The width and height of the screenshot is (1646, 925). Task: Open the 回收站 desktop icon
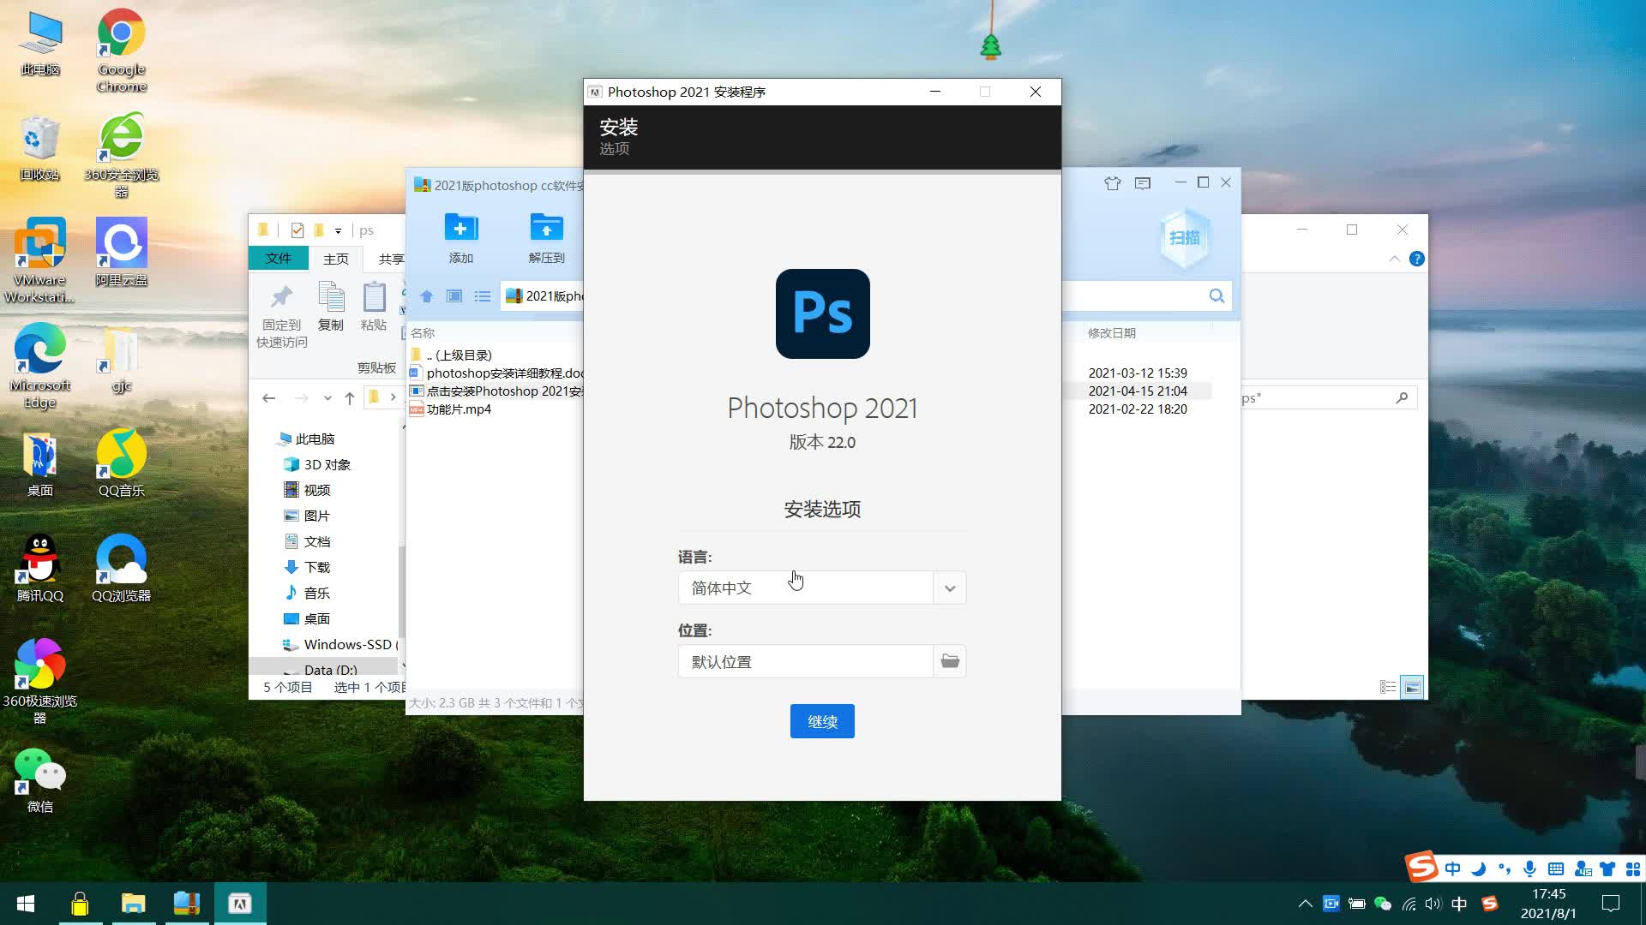(x=39, y=147)
